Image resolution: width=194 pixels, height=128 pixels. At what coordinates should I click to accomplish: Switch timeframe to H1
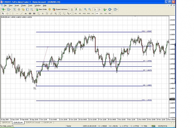[x=93, y=13]
